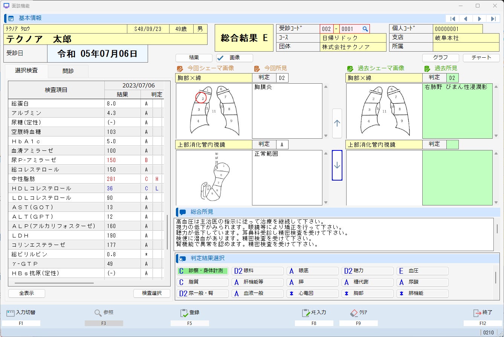Click the 基本情報 section icon
The image size is (504, 337).
(11, 18)
